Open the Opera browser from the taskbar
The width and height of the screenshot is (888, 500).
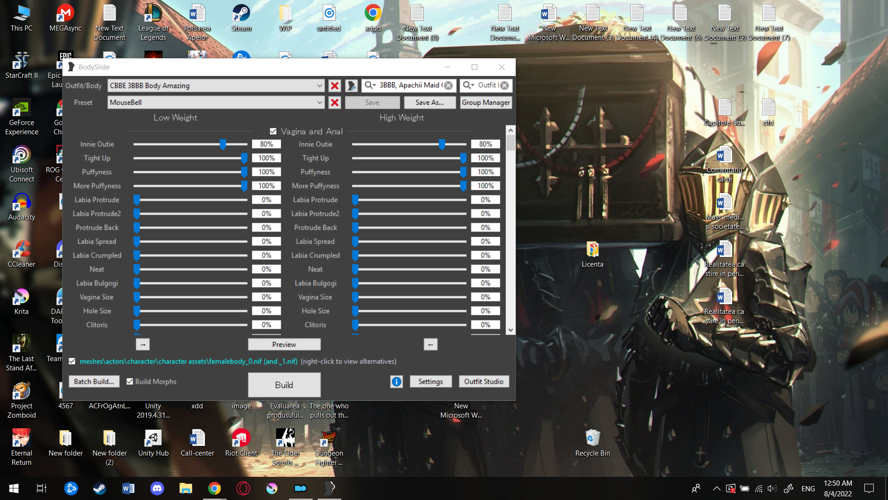(x=243, y=488)
